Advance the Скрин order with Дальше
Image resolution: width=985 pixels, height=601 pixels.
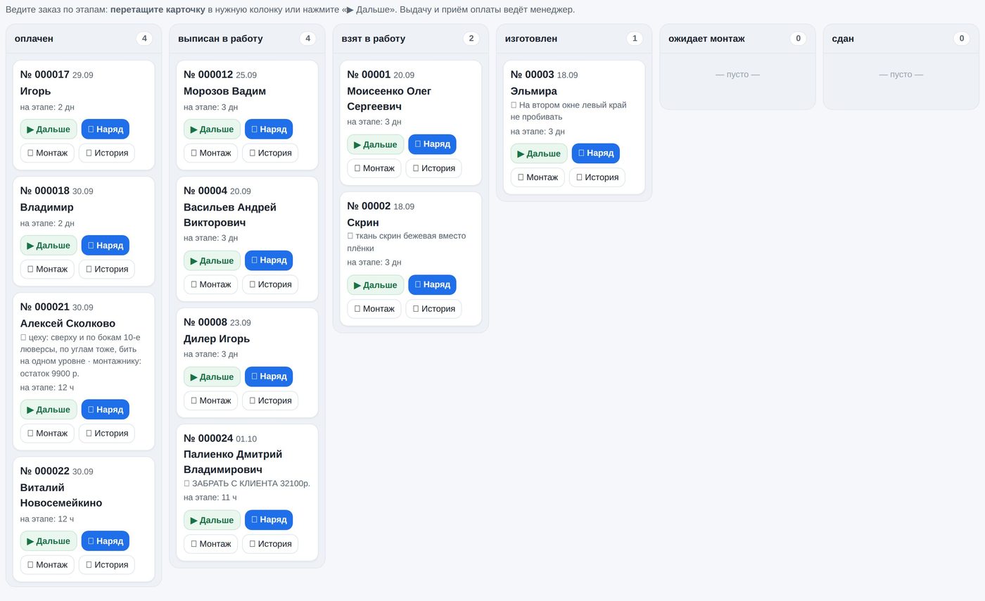coord(376,284)
